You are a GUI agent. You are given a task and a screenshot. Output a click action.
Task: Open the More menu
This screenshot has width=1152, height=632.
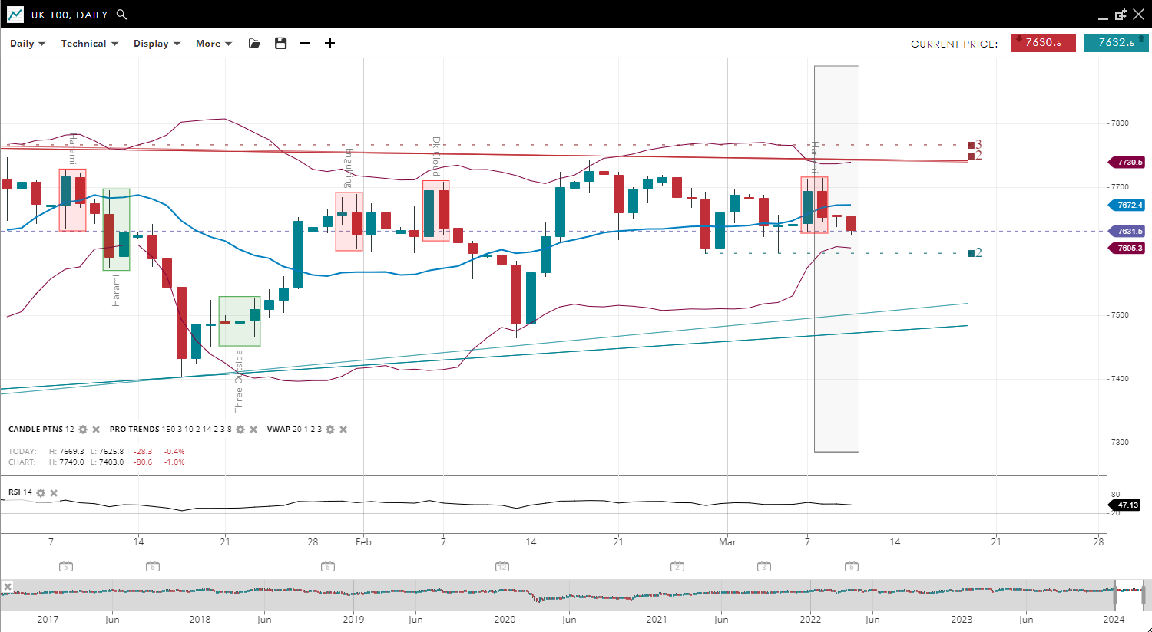pyautogui.click(x=214, y=44)
